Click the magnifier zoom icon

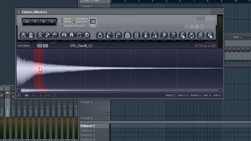point(87,36)
